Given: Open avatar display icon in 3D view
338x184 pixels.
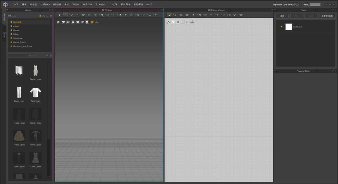Looking at the screenshot, I should point(73,22).
